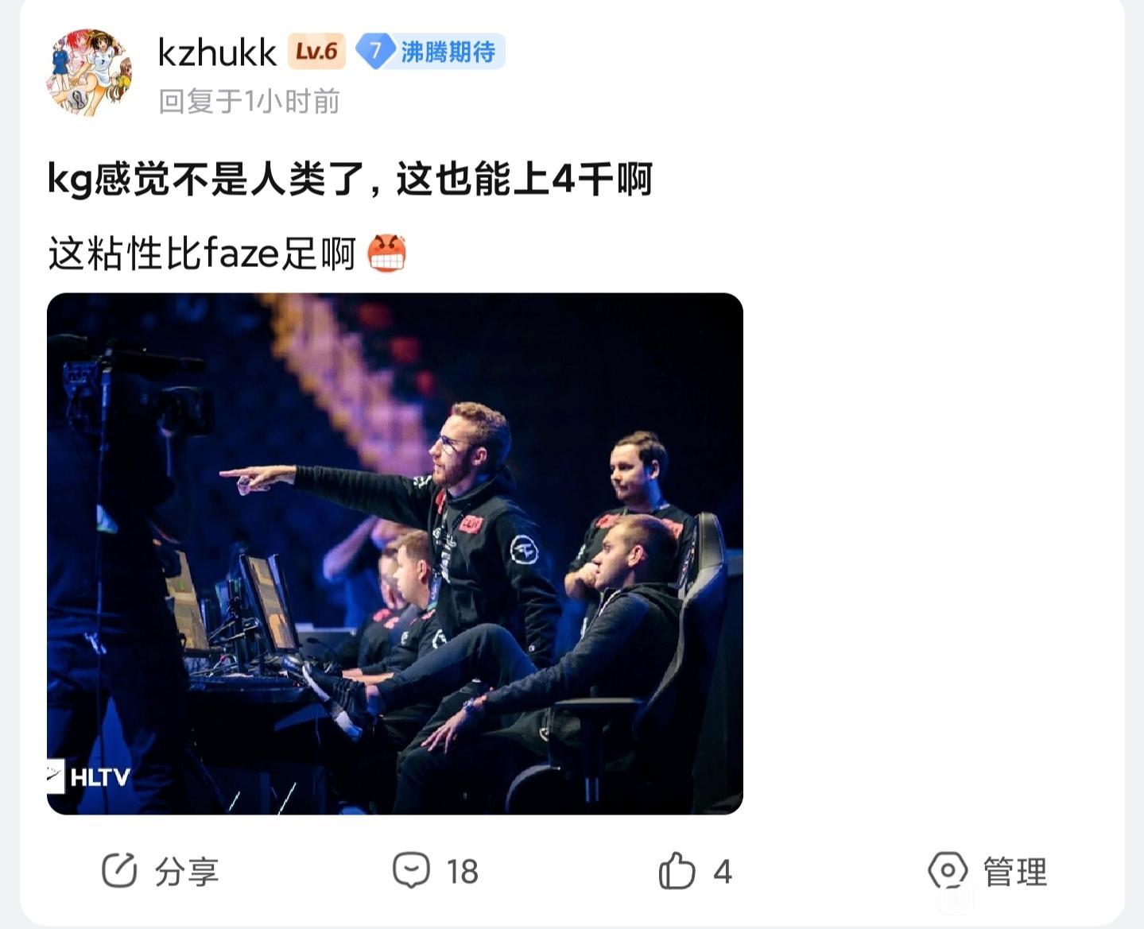1144x929 pixels.
Task: Tap the Lv.6 level badge
Action: pos(316,52)
